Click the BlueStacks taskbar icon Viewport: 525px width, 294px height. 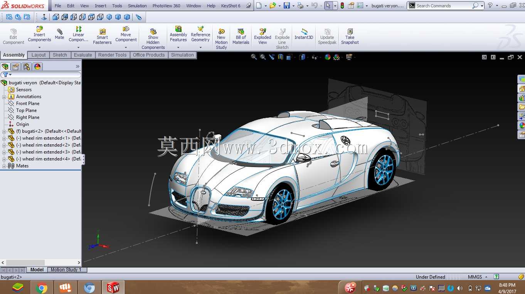tap(18, 287)
